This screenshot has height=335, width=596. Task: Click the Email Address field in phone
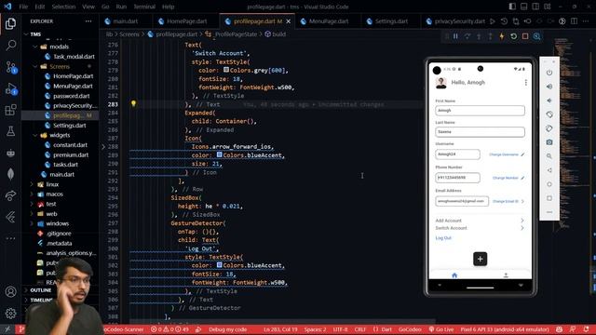pyautogui.click(x=462, y=201)
